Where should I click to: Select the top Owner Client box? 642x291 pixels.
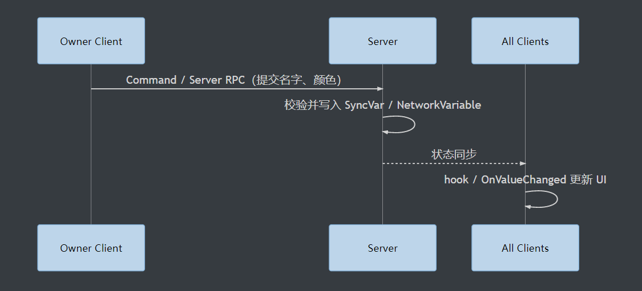click(91, 41)
